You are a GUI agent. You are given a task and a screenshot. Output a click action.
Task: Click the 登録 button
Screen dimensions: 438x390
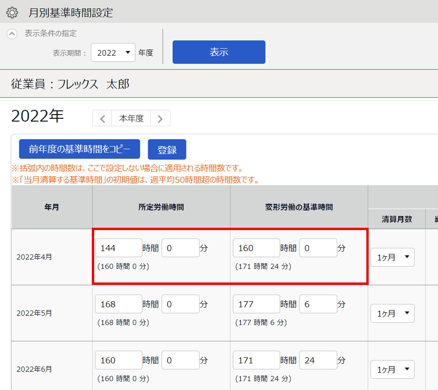coord(167,150)
